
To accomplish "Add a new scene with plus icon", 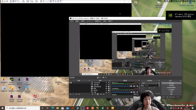I will [x=70, y=94].
